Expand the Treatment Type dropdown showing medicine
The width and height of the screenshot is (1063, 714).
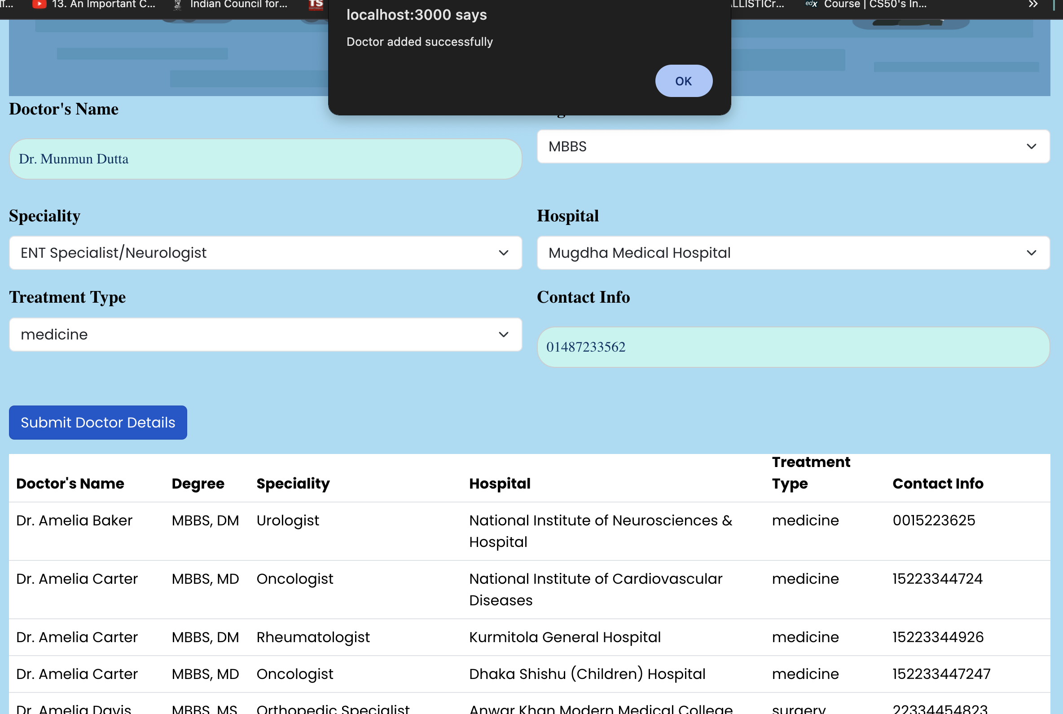(x=265, y=335)
